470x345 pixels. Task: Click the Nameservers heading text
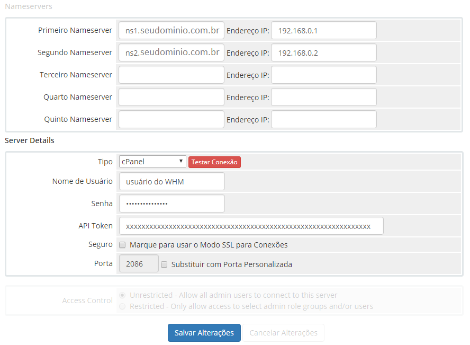(29, 6)
